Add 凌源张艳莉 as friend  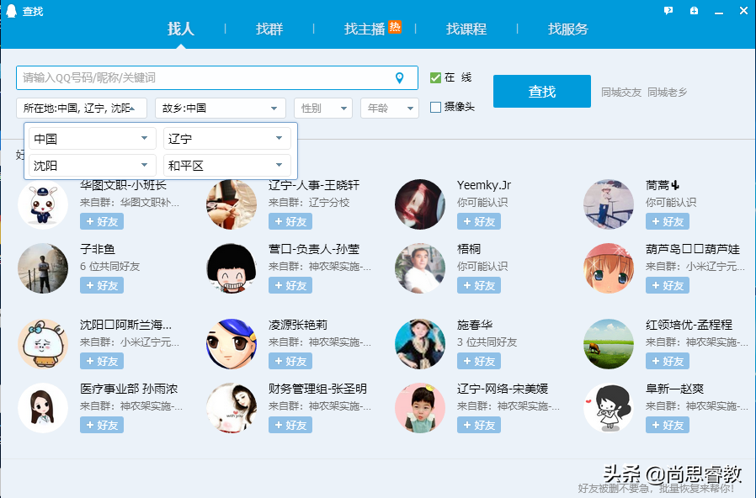pos(290,361)
